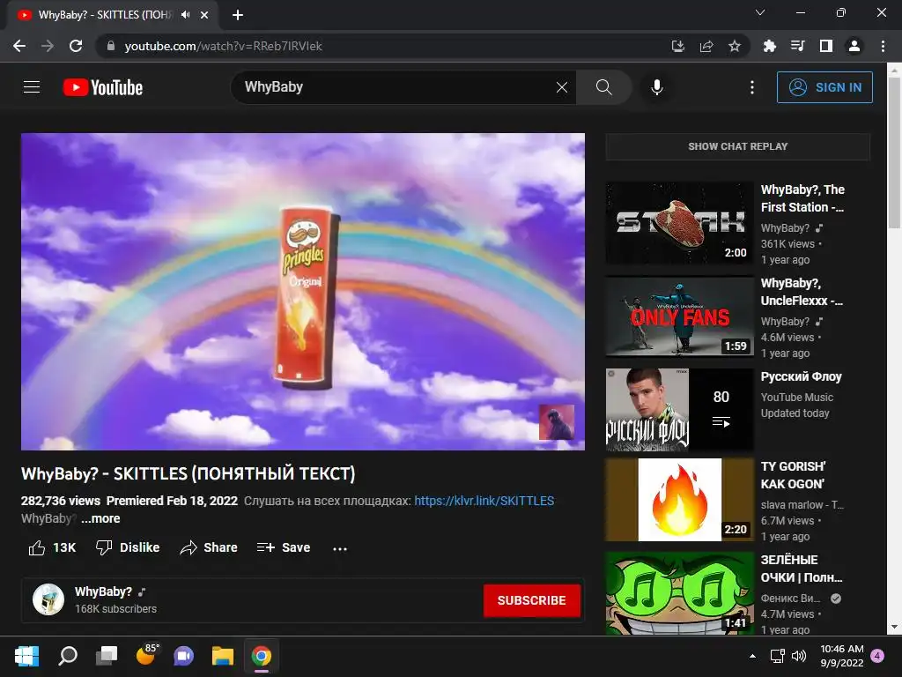Open ЗЕЛЁНЫЕ ОЧКИ video thumbnail

(679, 593)
